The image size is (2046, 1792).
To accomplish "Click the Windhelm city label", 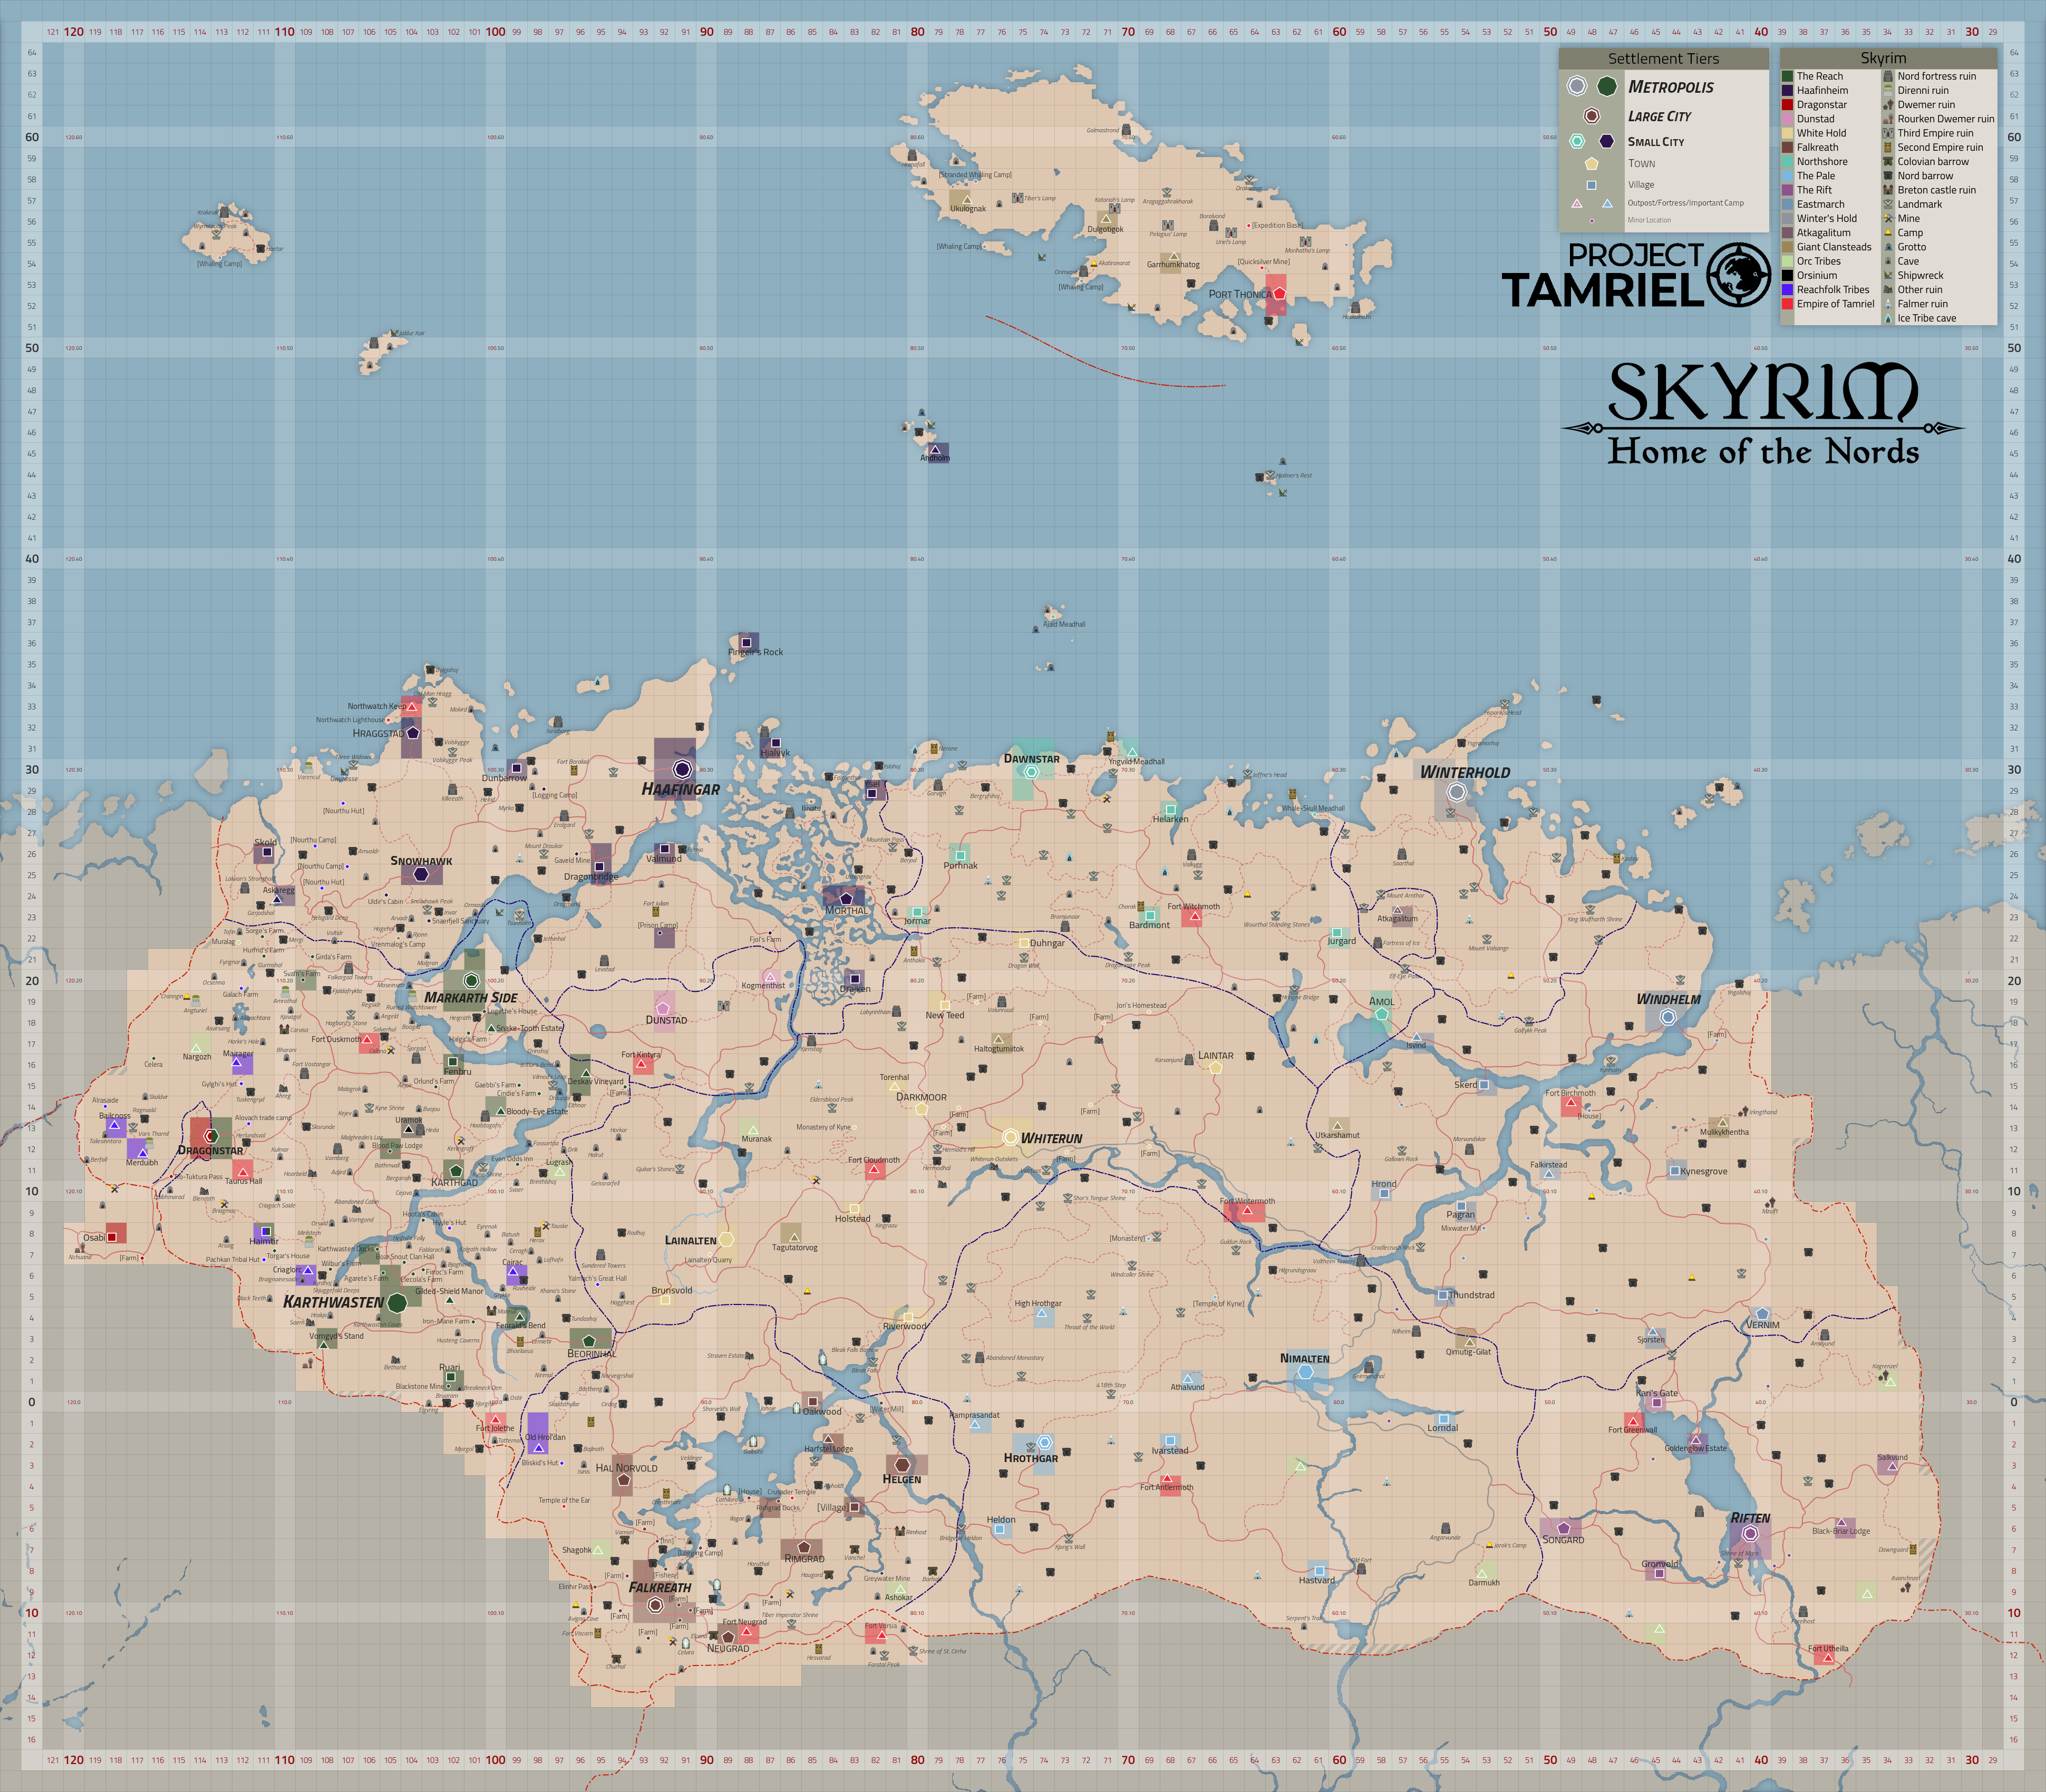I will point(1668,999).
